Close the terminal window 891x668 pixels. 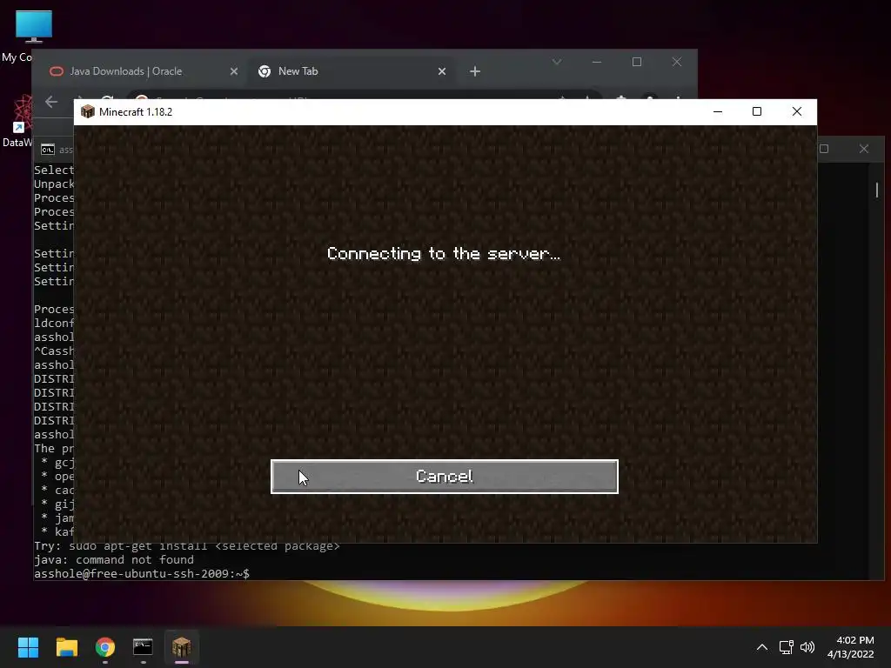[x=864, y=149]
